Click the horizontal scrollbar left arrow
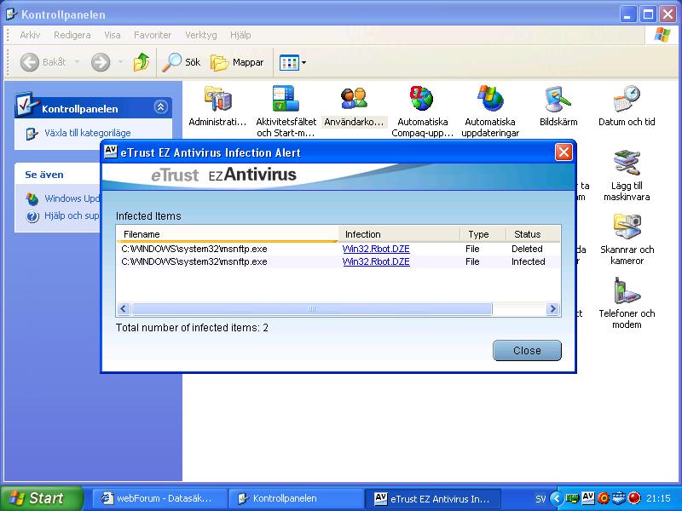Screen dimensions: 682x511 point(123,308)
